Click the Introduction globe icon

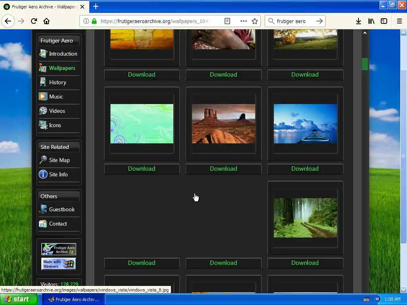pyautogui.click(x=43, y=54)
